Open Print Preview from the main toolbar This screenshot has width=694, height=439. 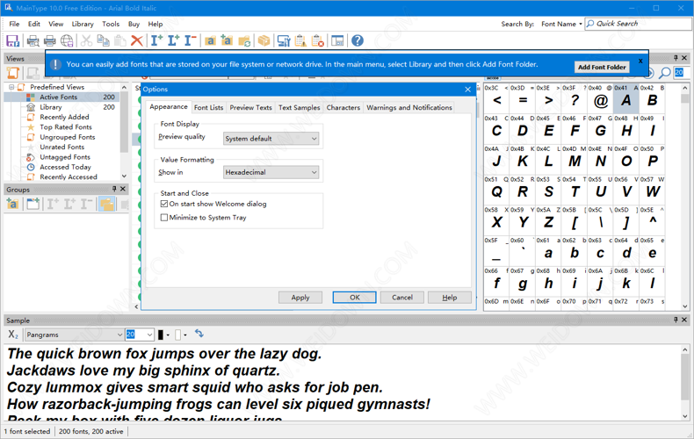(x=33, y=41)
